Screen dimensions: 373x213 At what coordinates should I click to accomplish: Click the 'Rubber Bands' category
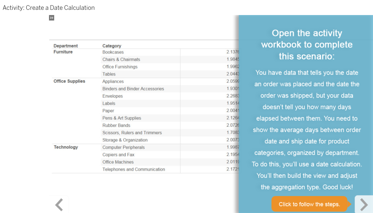[x=116, y=125]
